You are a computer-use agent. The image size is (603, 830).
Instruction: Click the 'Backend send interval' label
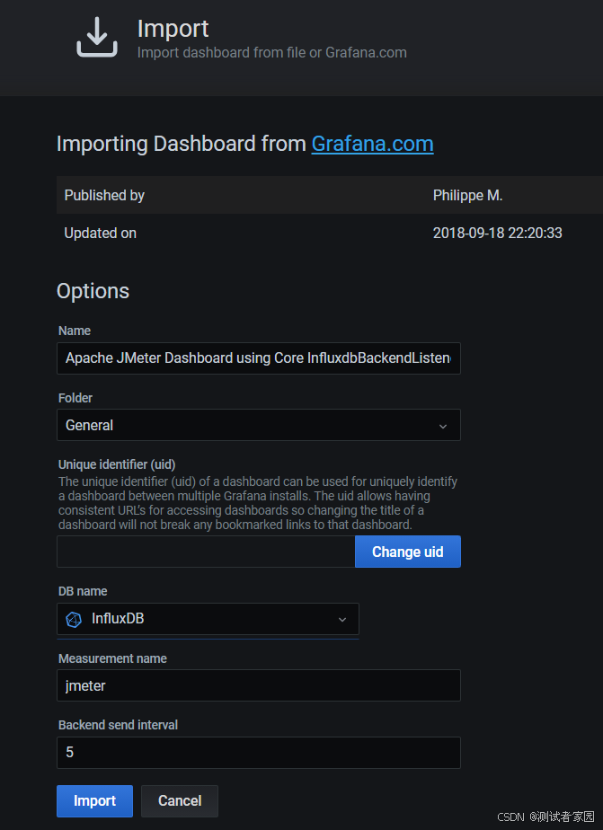tap(118, 725)
